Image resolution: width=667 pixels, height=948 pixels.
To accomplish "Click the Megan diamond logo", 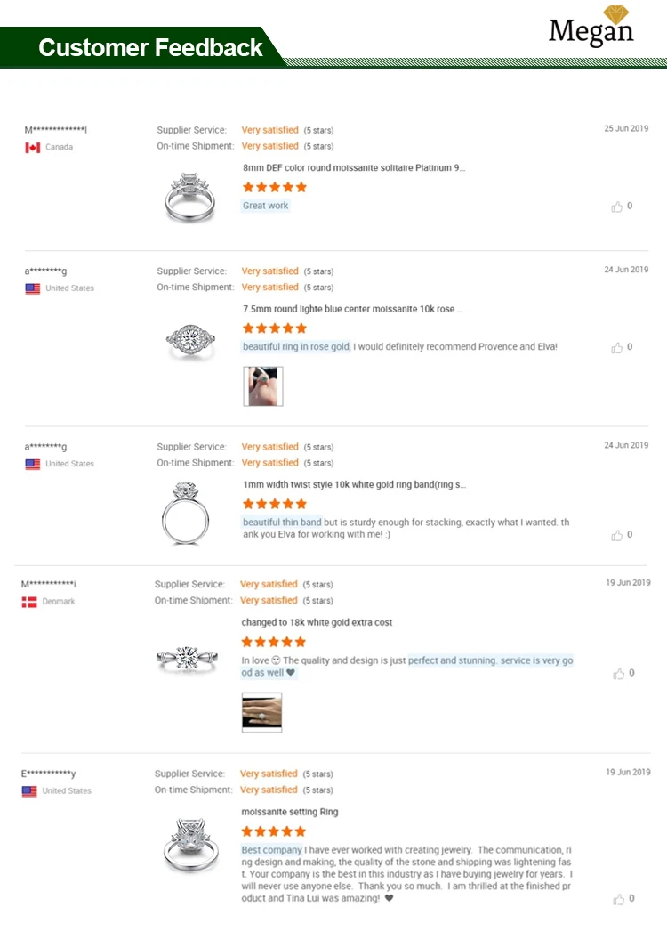I will [591, 27].
